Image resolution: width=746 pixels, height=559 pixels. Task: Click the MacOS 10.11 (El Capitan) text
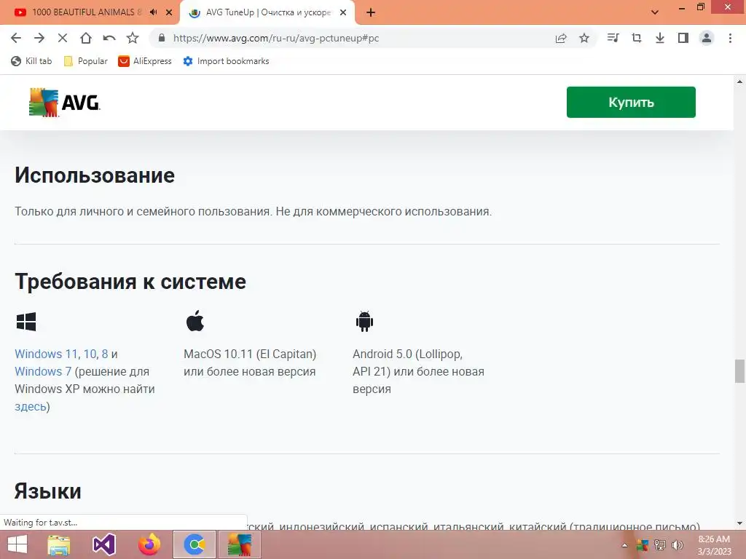(251, 354)
